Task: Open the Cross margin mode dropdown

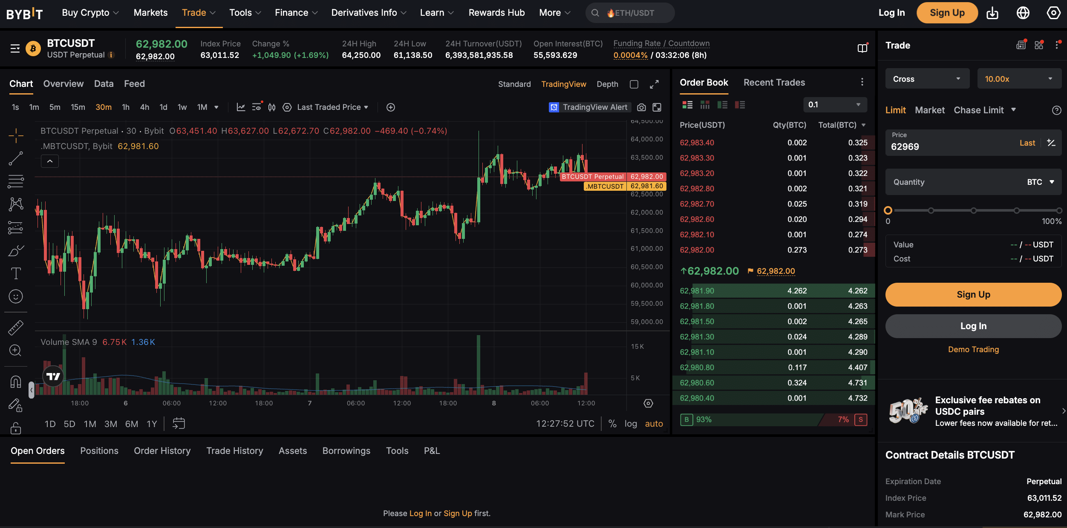Action: [927, 79]
